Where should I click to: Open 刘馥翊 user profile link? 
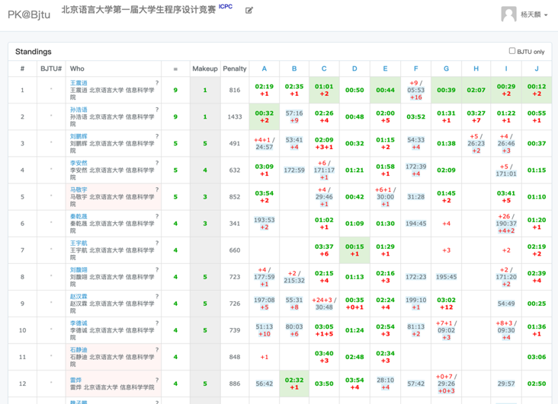point(79,269)
